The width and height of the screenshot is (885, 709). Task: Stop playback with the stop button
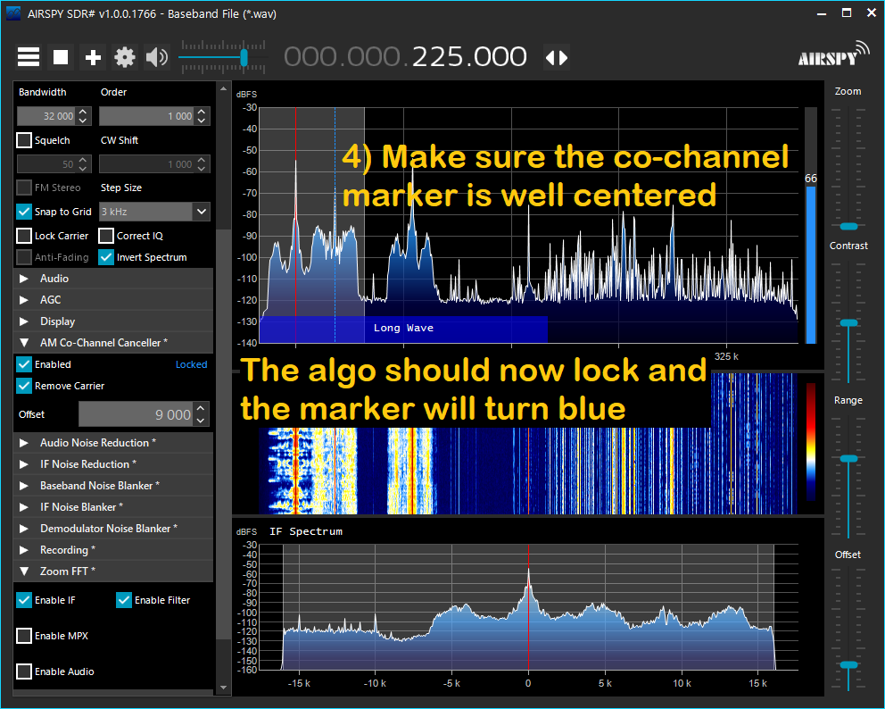pyautogui.click(x=61, y=57)
